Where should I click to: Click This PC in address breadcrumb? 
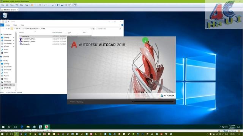18,29
